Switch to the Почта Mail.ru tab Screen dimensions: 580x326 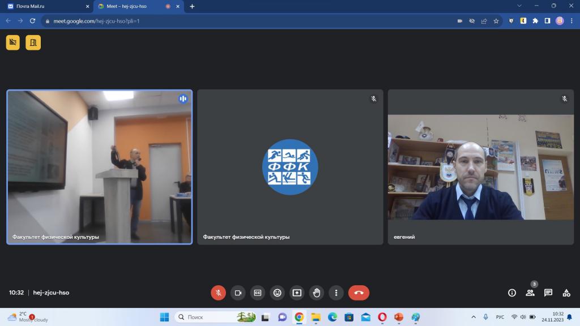(46, 6)
